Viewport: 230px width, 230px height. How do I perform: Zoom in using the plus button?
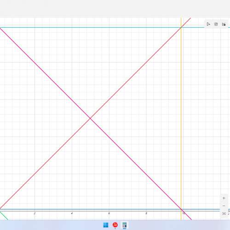[224, 198]
